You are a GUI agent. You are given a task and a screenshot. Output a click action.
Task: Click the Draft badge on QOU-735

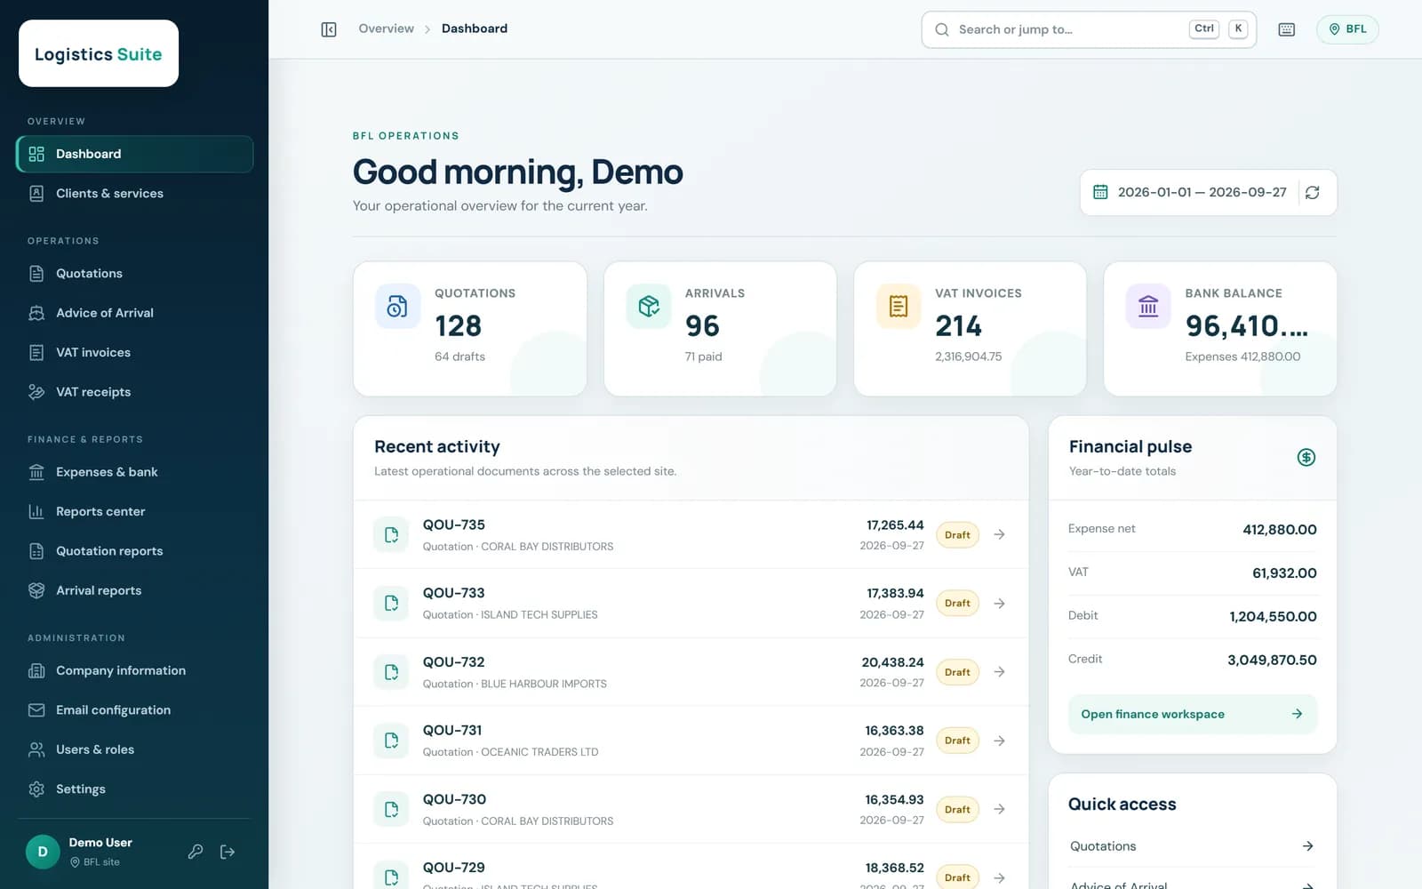point(957,535)
